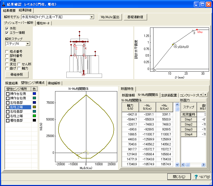Screen dimensions: 213x186
Task: Click the 軸力(kN) column header
Action: (130, 107)
